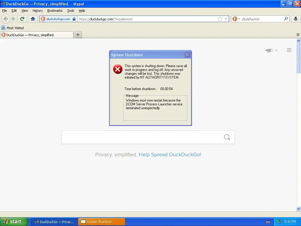301x226 pixels.
Task: Click the network tray icon
Action: pyautogui.click(x=279, y=222)
